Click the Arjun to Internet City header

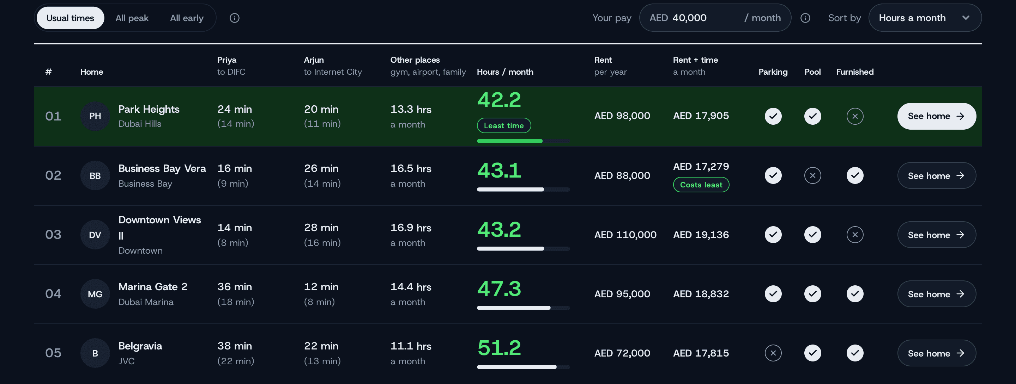coord(332,66)
